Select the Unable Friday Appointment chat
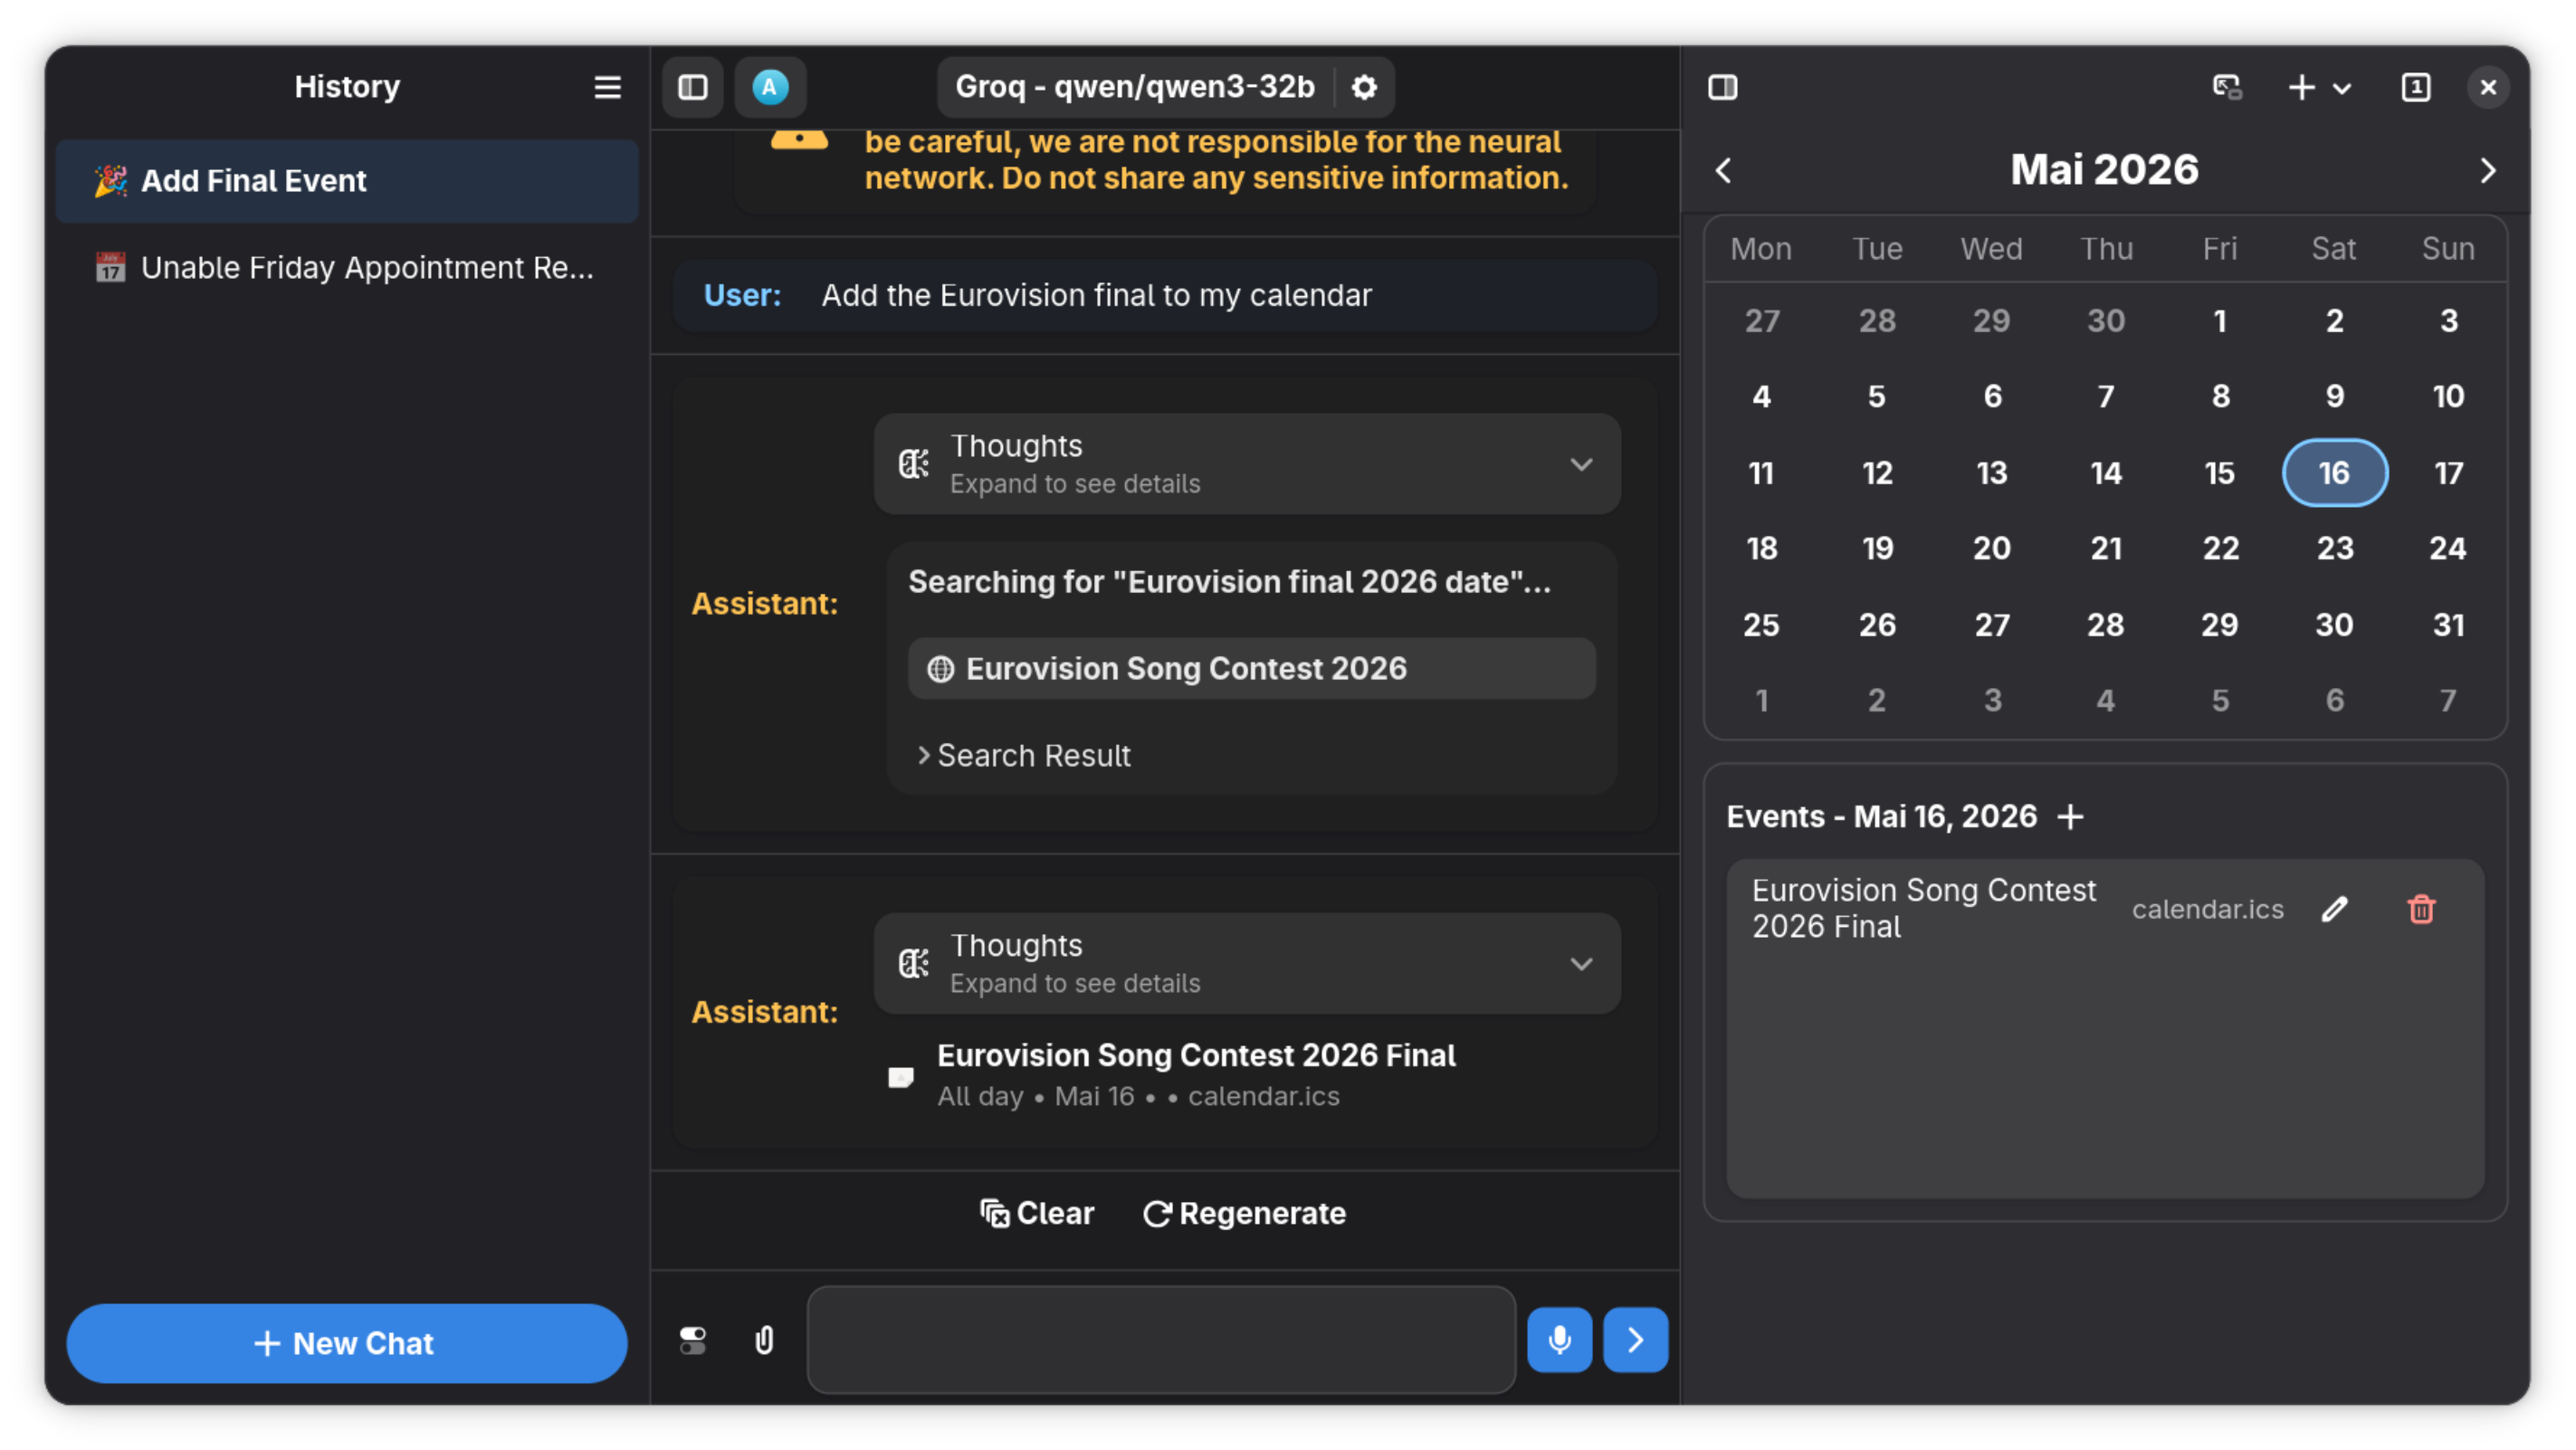 (x=347, y=267)
